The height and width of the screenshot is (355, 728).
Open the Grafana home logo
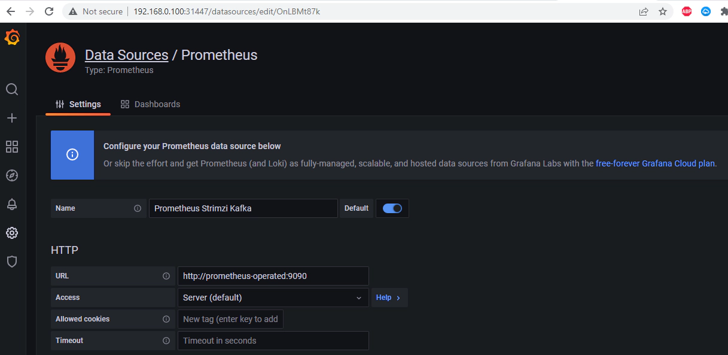tap(12, 38)
